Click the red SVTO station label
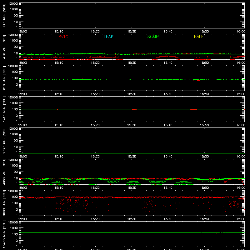The height and width of the screenshot is (250, 250). (x=63, y=37)
